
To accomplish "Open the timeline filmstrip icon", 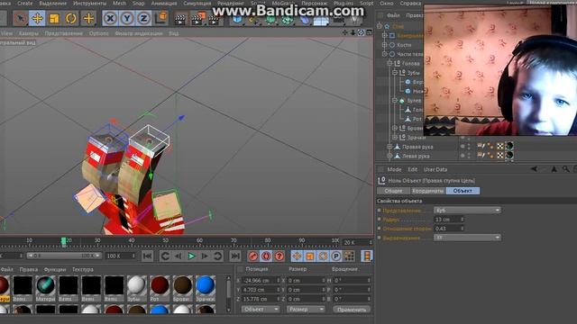I will tap(367, 256).
